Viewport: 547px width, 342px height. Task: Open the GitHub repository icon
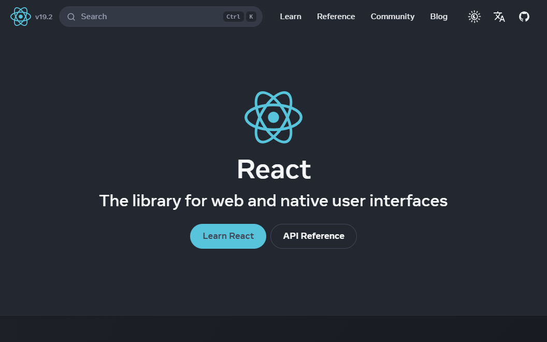(524, 17)
